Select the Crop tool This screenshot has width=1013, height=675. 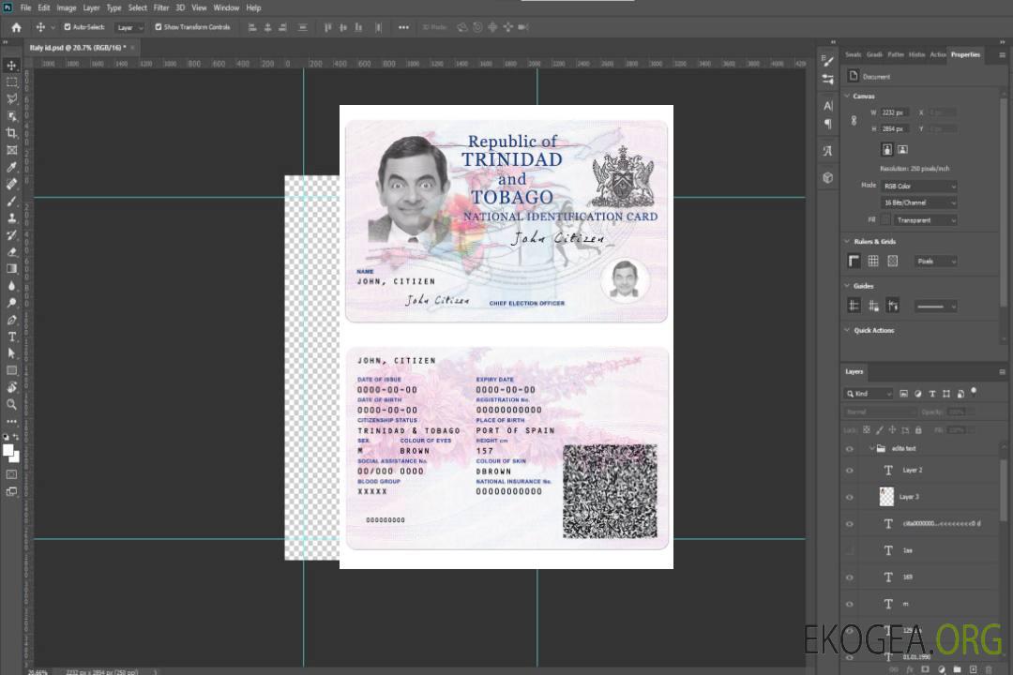click(x=11, y=133)
